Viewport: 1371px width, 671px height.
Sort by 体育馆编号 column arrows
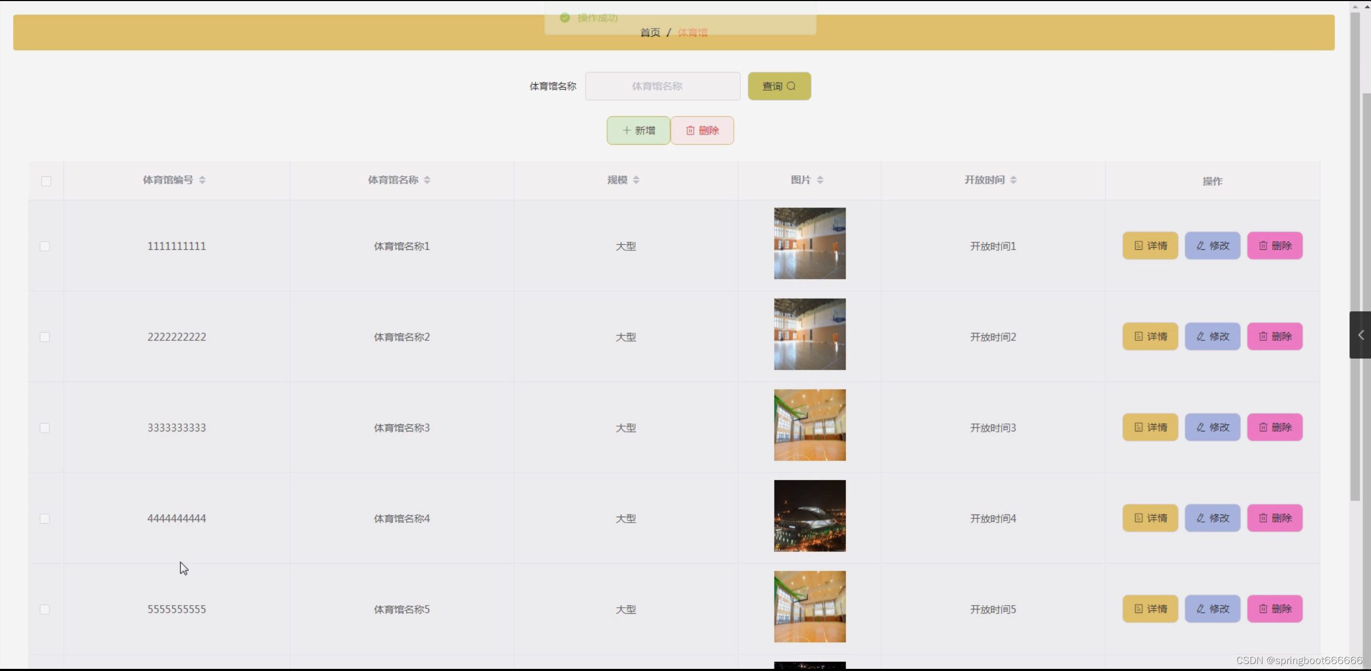202,180
